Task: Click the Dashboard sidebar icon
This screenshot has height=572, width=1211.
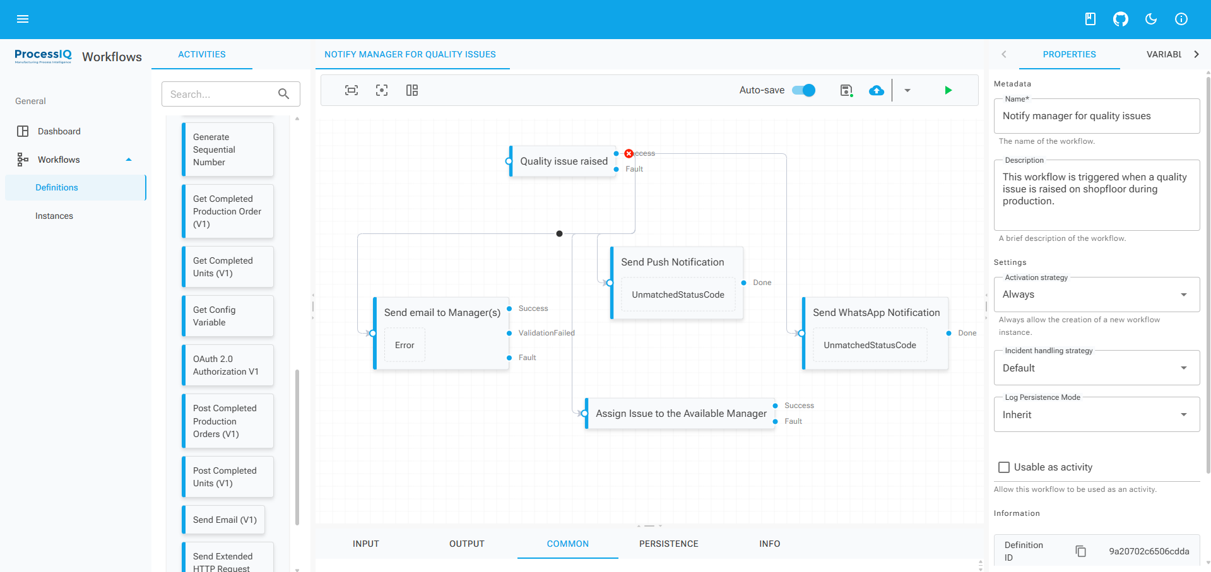Action: click(x=23, y=131)
